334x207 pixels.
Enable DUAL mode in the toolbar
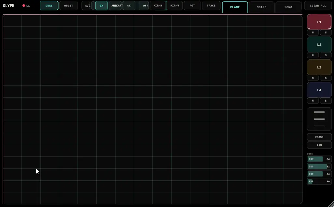click(49, 6)
